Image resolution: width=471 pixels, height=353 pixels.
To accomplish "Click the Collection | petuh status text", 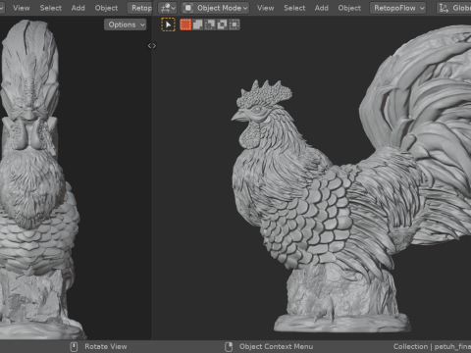I will click(x=432, y=346).
